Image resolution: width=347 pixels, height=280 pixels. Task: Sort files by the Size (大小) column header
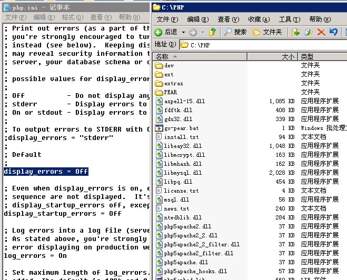tap(287, 56)
